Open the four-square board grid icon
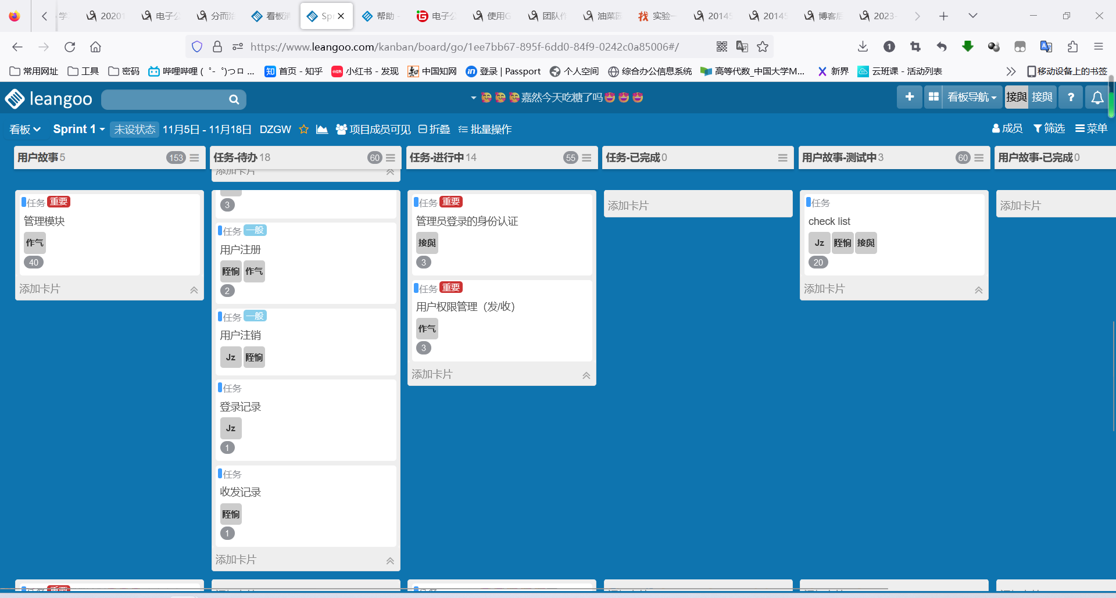 point(933,97)
